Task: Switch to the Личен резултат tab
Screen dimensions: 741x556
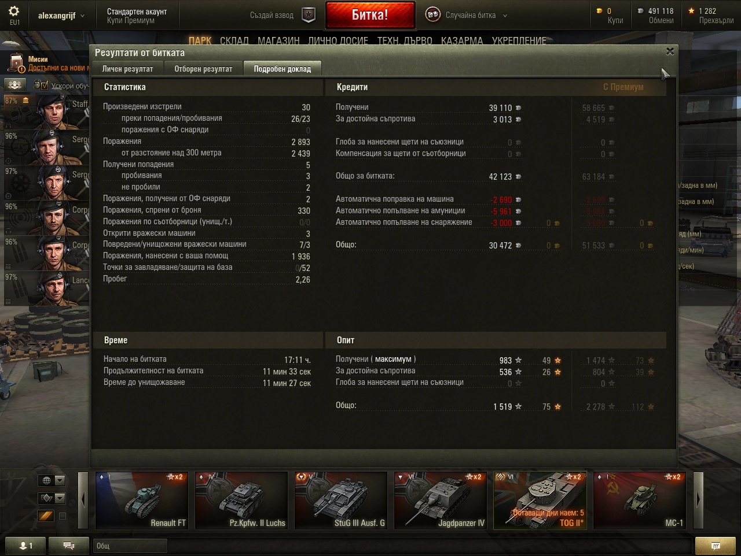Action: point(127,69)
